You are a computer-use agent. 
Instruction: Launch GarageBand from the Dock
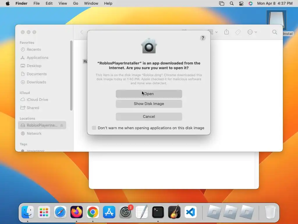pyautogui.click(x=174, y=212)
